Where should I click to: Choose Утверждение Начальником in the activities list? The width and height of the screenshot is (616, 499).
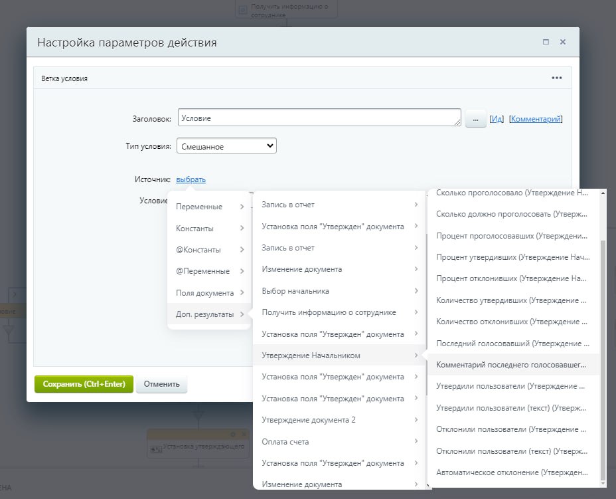tap(311, 355)
